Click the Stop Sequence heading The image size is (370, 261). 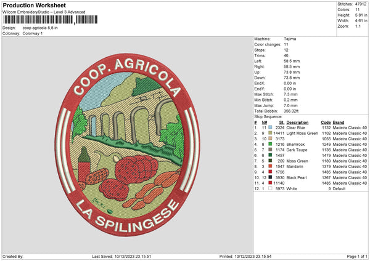268,116
